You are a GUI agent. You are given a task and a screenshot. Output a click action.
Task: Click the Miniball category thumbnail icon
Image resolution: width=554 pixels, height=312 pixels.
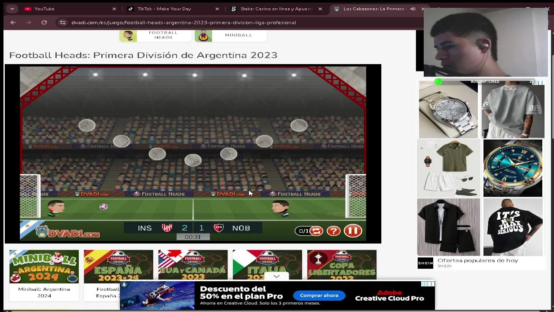click(x=203, y=36)
